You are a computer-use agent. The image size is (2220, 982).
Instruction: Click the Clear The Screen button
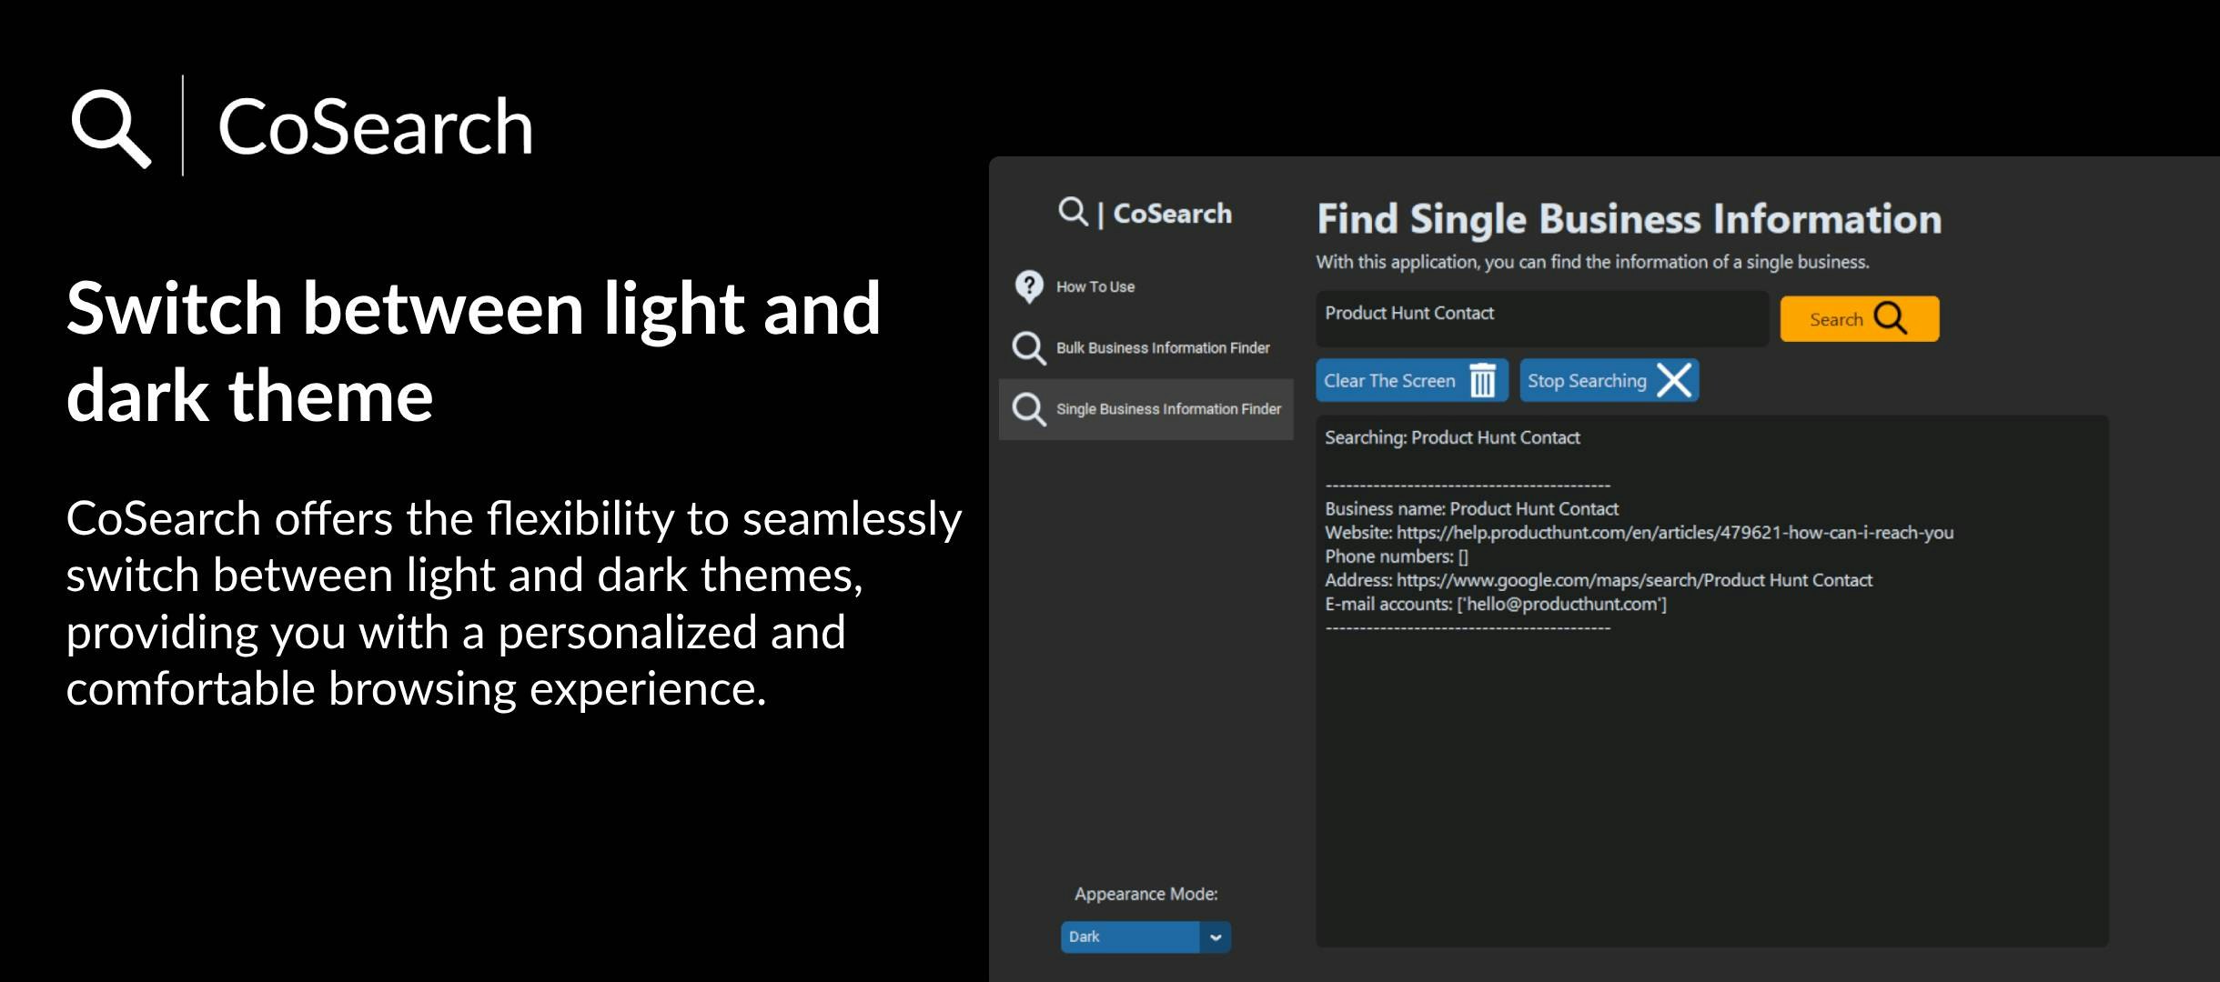[x=1412, y=381]
